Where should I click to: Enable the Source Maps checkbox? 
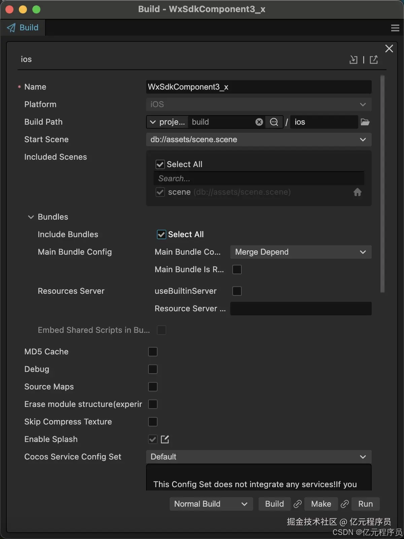tap(153, 387)
